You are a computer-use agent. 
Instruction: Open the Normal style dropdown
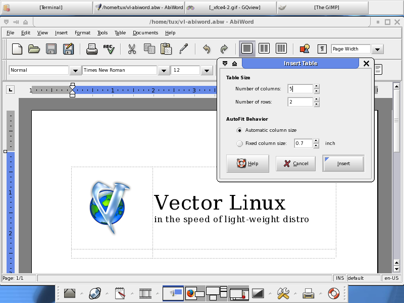pos(75,70)
